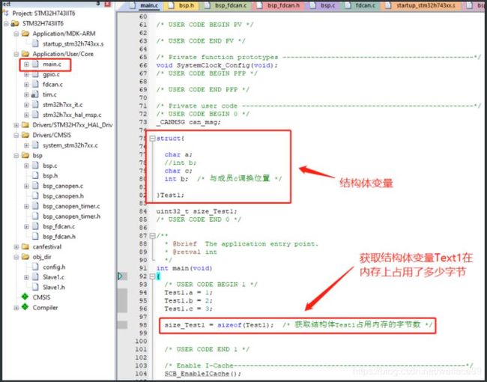The height and width of the screenshot is (382, 487).
Task: Close the Project pane with red X
Action: 107,4
